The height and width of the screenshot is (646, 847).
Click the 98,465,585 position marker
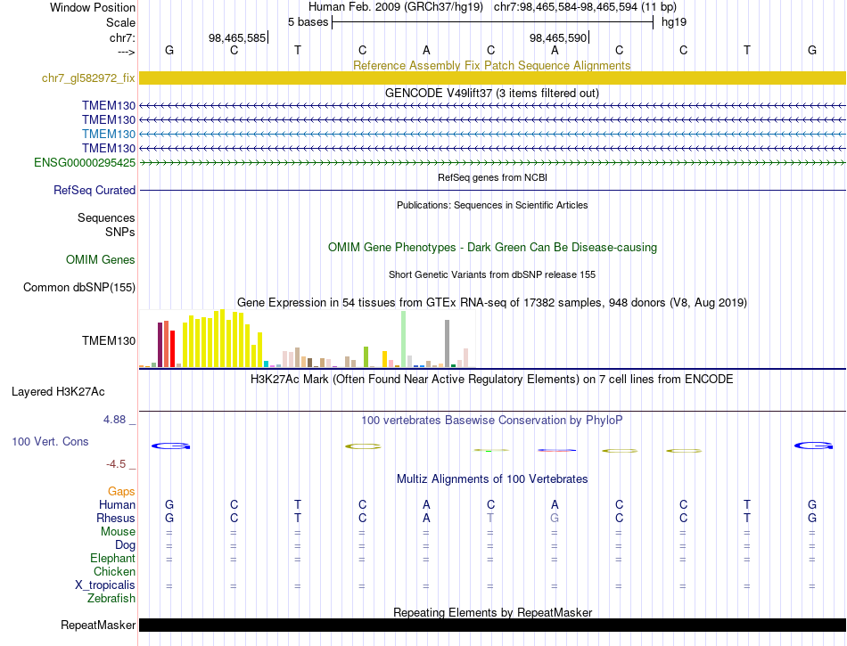click(x=238, y=37)
